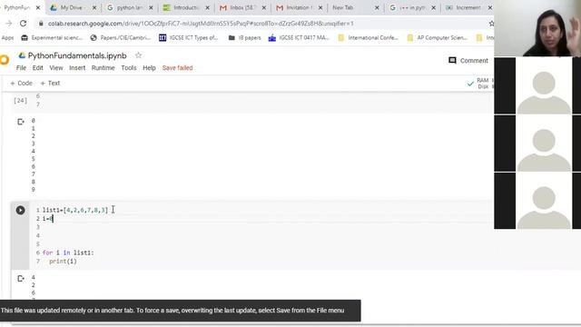Click the Comment button

pos(468,61)
